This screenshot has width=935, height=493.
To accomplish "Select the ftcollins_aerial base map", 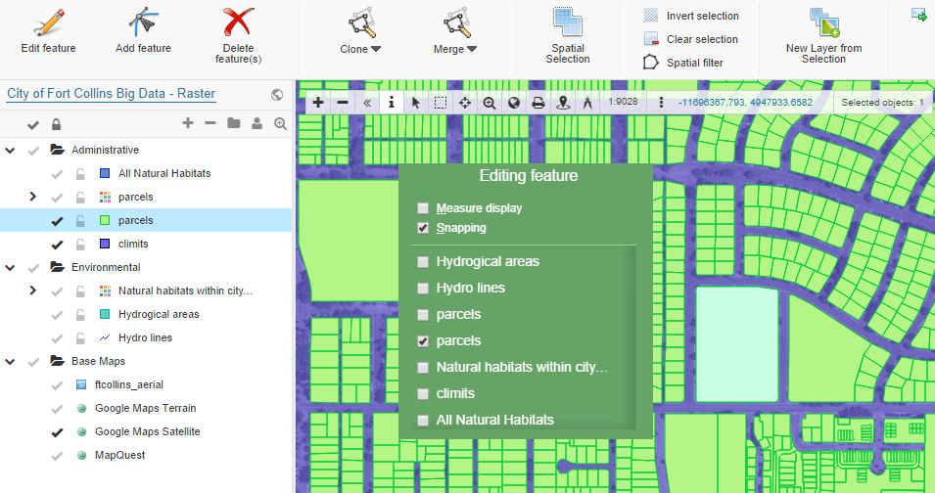I will [129, 384].
